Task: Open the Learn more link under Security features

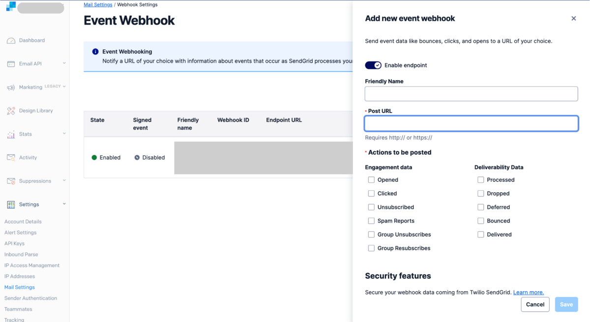Action: click(529, 292)
